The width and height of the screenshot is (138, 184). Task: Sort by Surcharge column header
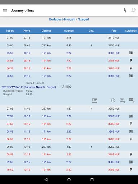pos(131,31)
